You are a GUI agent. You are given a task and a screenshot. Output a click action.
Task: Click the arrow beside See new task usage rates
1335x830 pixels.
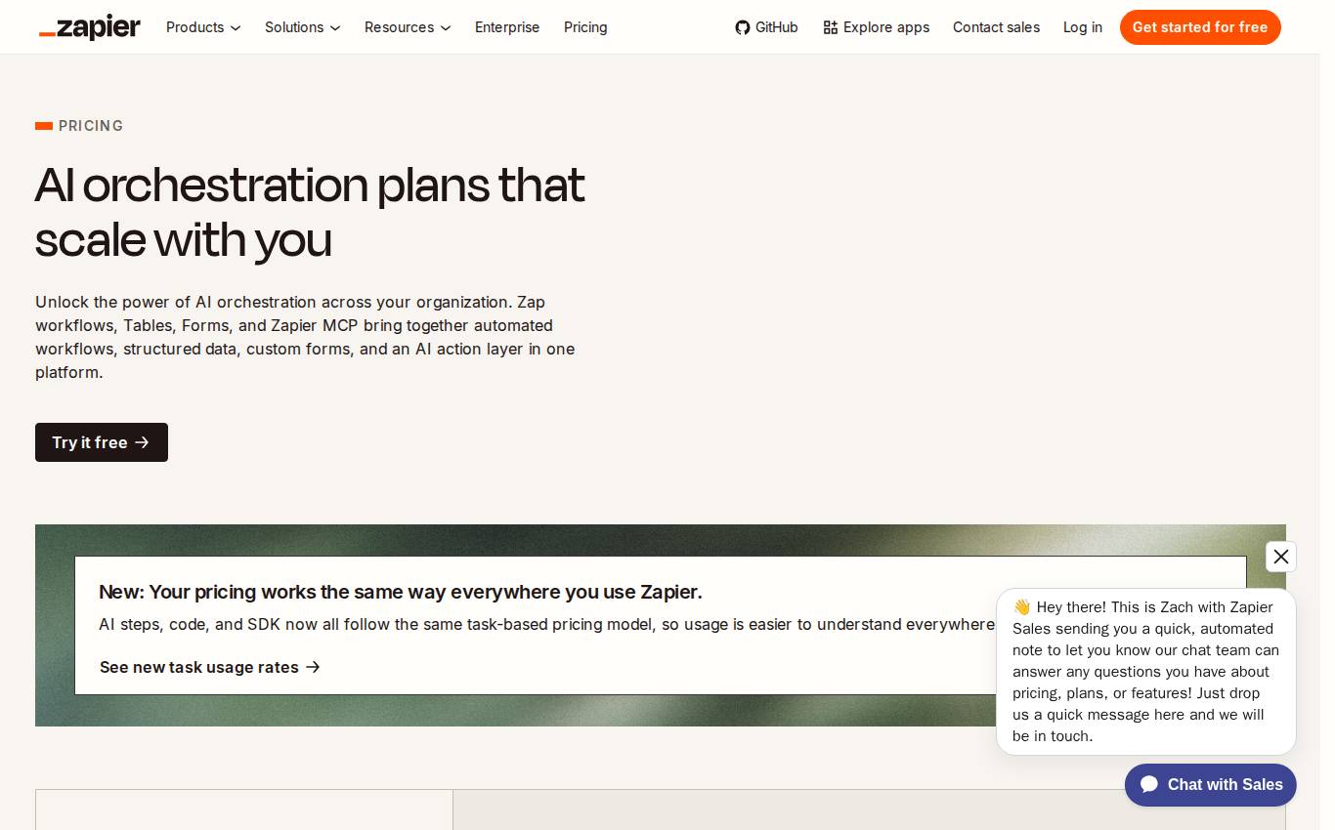point(313,667)
